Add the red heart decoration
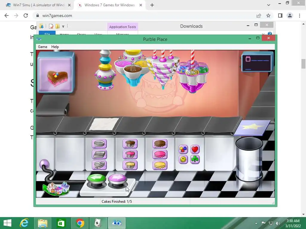 point(195,149)
